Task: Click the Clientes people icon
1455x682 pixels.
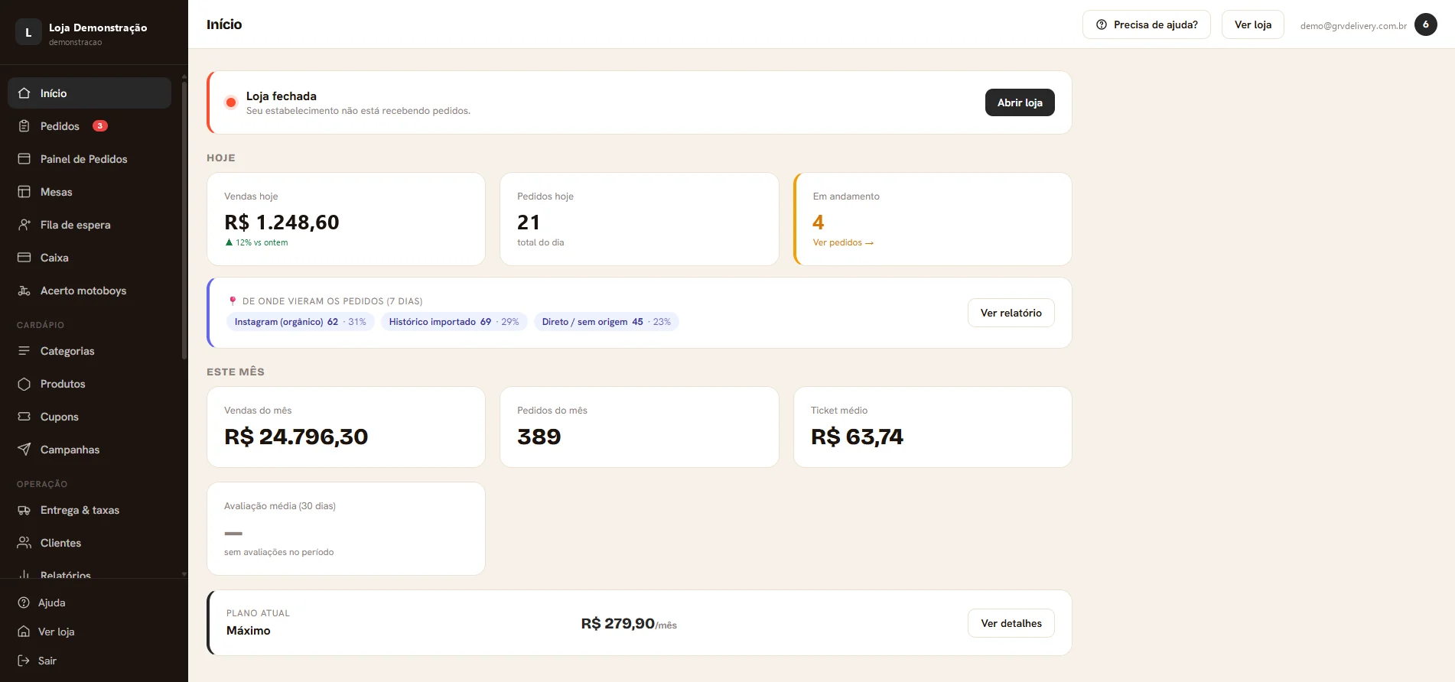Action: (x=24, y=543)
